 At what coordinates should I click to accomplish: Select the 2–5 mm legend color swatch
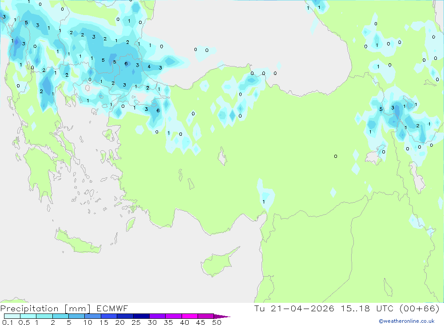(60, 316)
